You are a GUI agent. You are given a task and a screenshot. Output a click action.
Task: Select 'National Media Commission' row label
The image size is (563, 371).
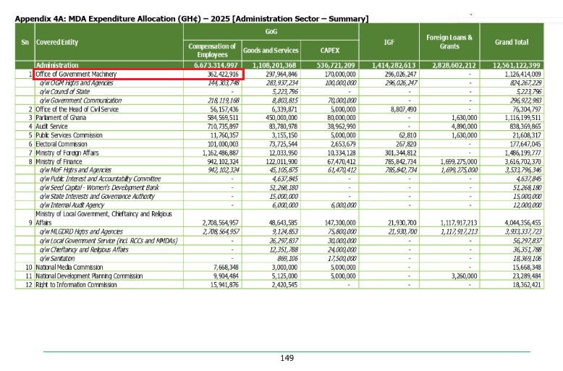pos(69,268)
